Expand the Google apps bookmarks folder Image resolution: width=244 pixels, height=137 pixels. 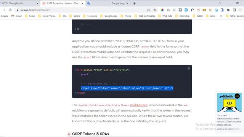pos(109,16)
